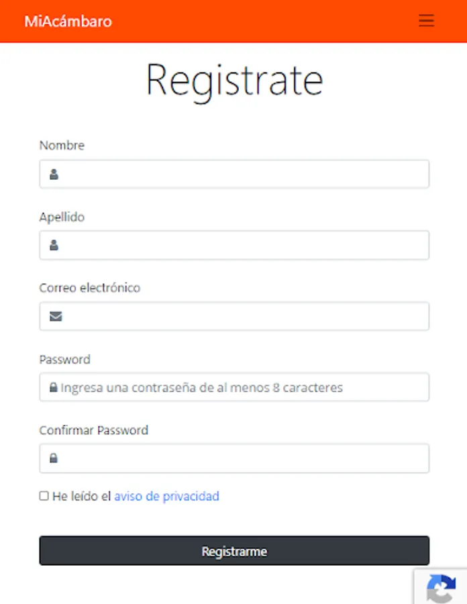Click the user icon in Nombre field

[x=54, y=174]
